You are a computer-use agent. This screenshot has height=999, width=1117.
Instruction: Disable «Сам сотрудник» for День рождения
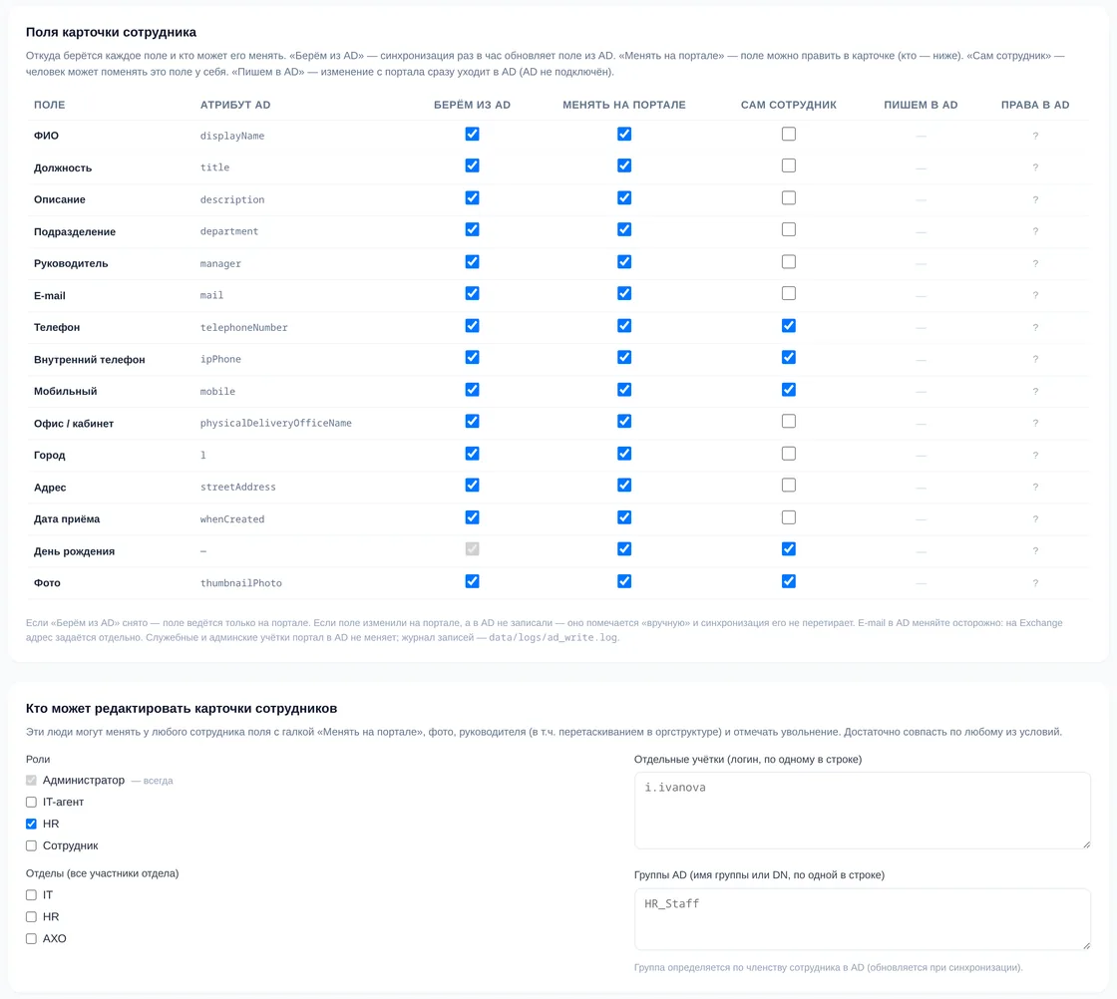(789, 549)
